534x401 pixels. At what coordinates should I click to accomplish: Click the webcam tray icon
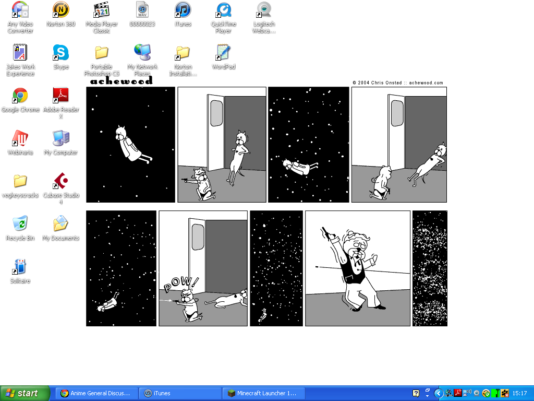(477, 394)
